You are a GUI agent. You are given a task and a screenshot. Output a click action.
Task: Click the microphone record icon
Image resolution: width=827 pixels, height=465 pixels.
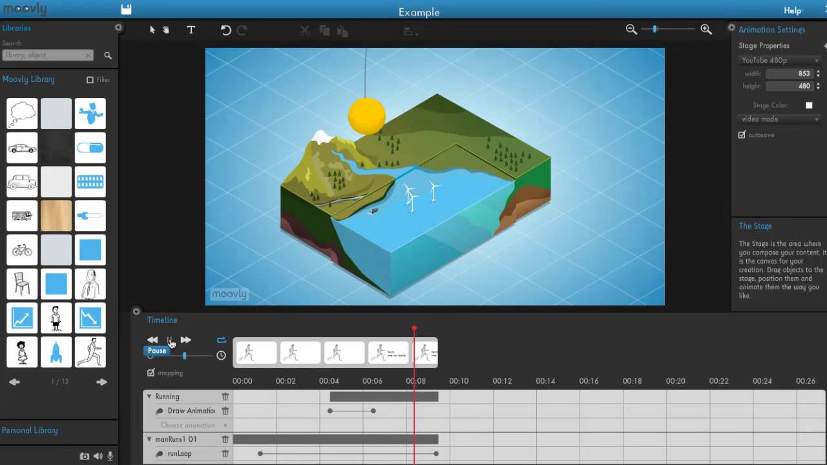click(110, 456)
